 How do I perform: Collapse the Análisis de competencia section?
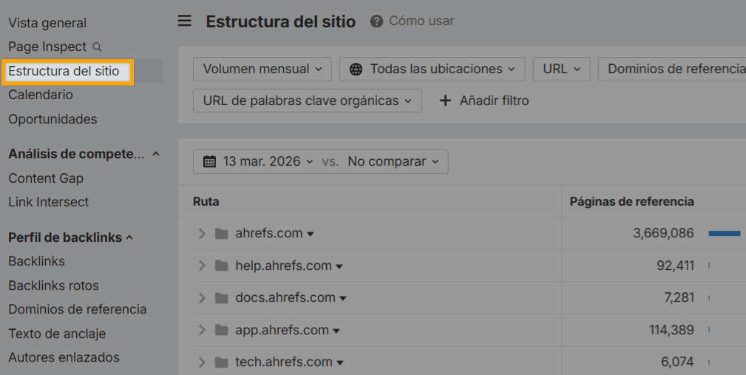[x=155, y=154]
